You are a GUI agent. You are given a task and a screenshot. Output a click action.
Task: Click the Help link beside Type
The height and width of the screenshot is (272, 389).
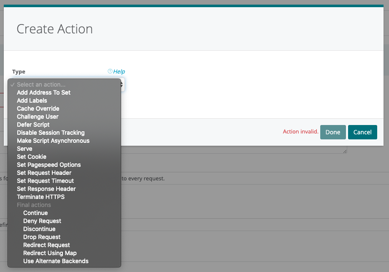[119, 71]
